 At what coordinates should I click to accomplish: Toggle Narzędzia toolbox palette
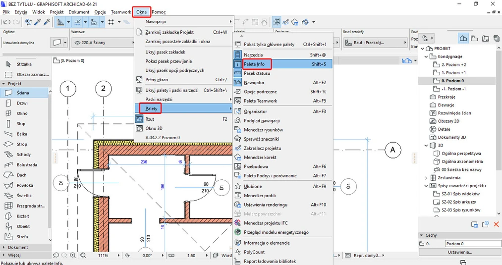coord(283,54)
